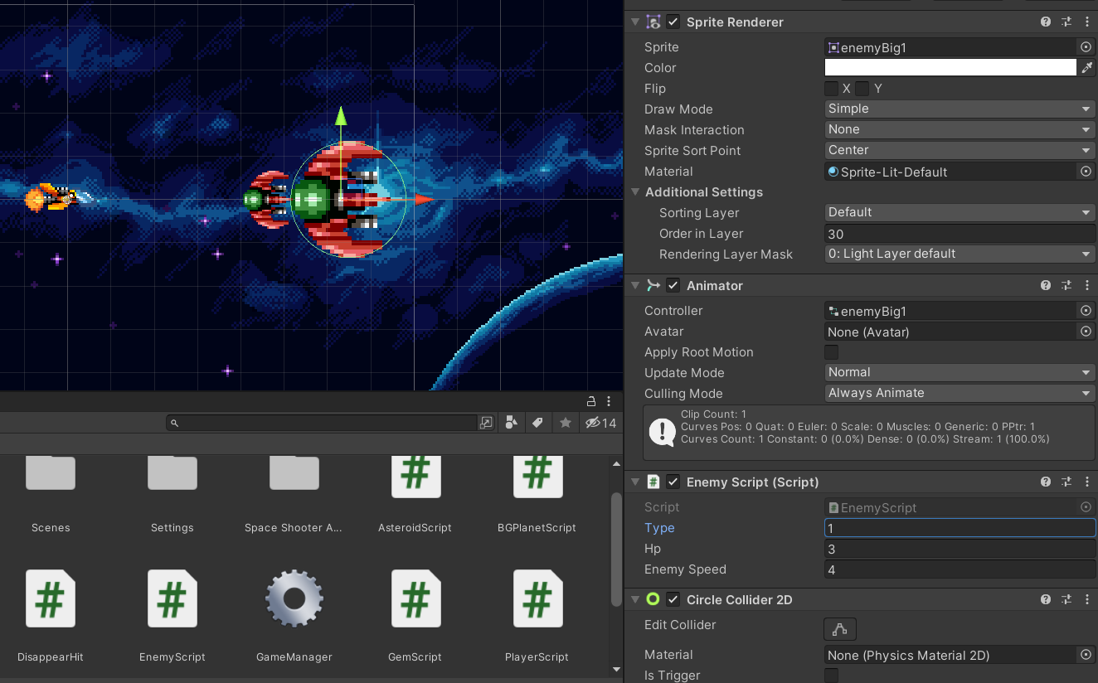Toggle hidden packages visibility showing 14
This screenshot has height=683, width=1098.
600,423
